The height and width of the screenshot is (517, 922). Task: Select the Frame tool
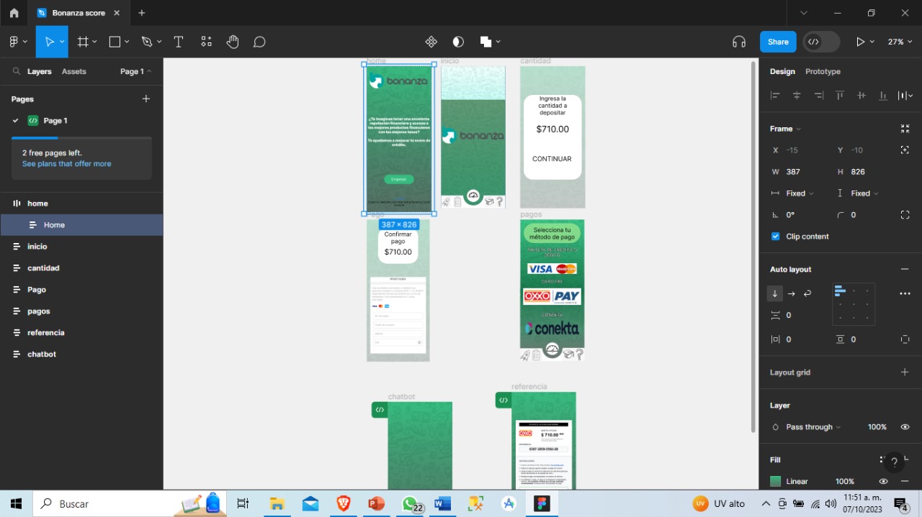83,42
